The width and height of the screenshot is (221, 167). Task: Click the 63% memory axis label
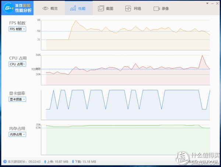pyautogui.click(x=38, y=128)
